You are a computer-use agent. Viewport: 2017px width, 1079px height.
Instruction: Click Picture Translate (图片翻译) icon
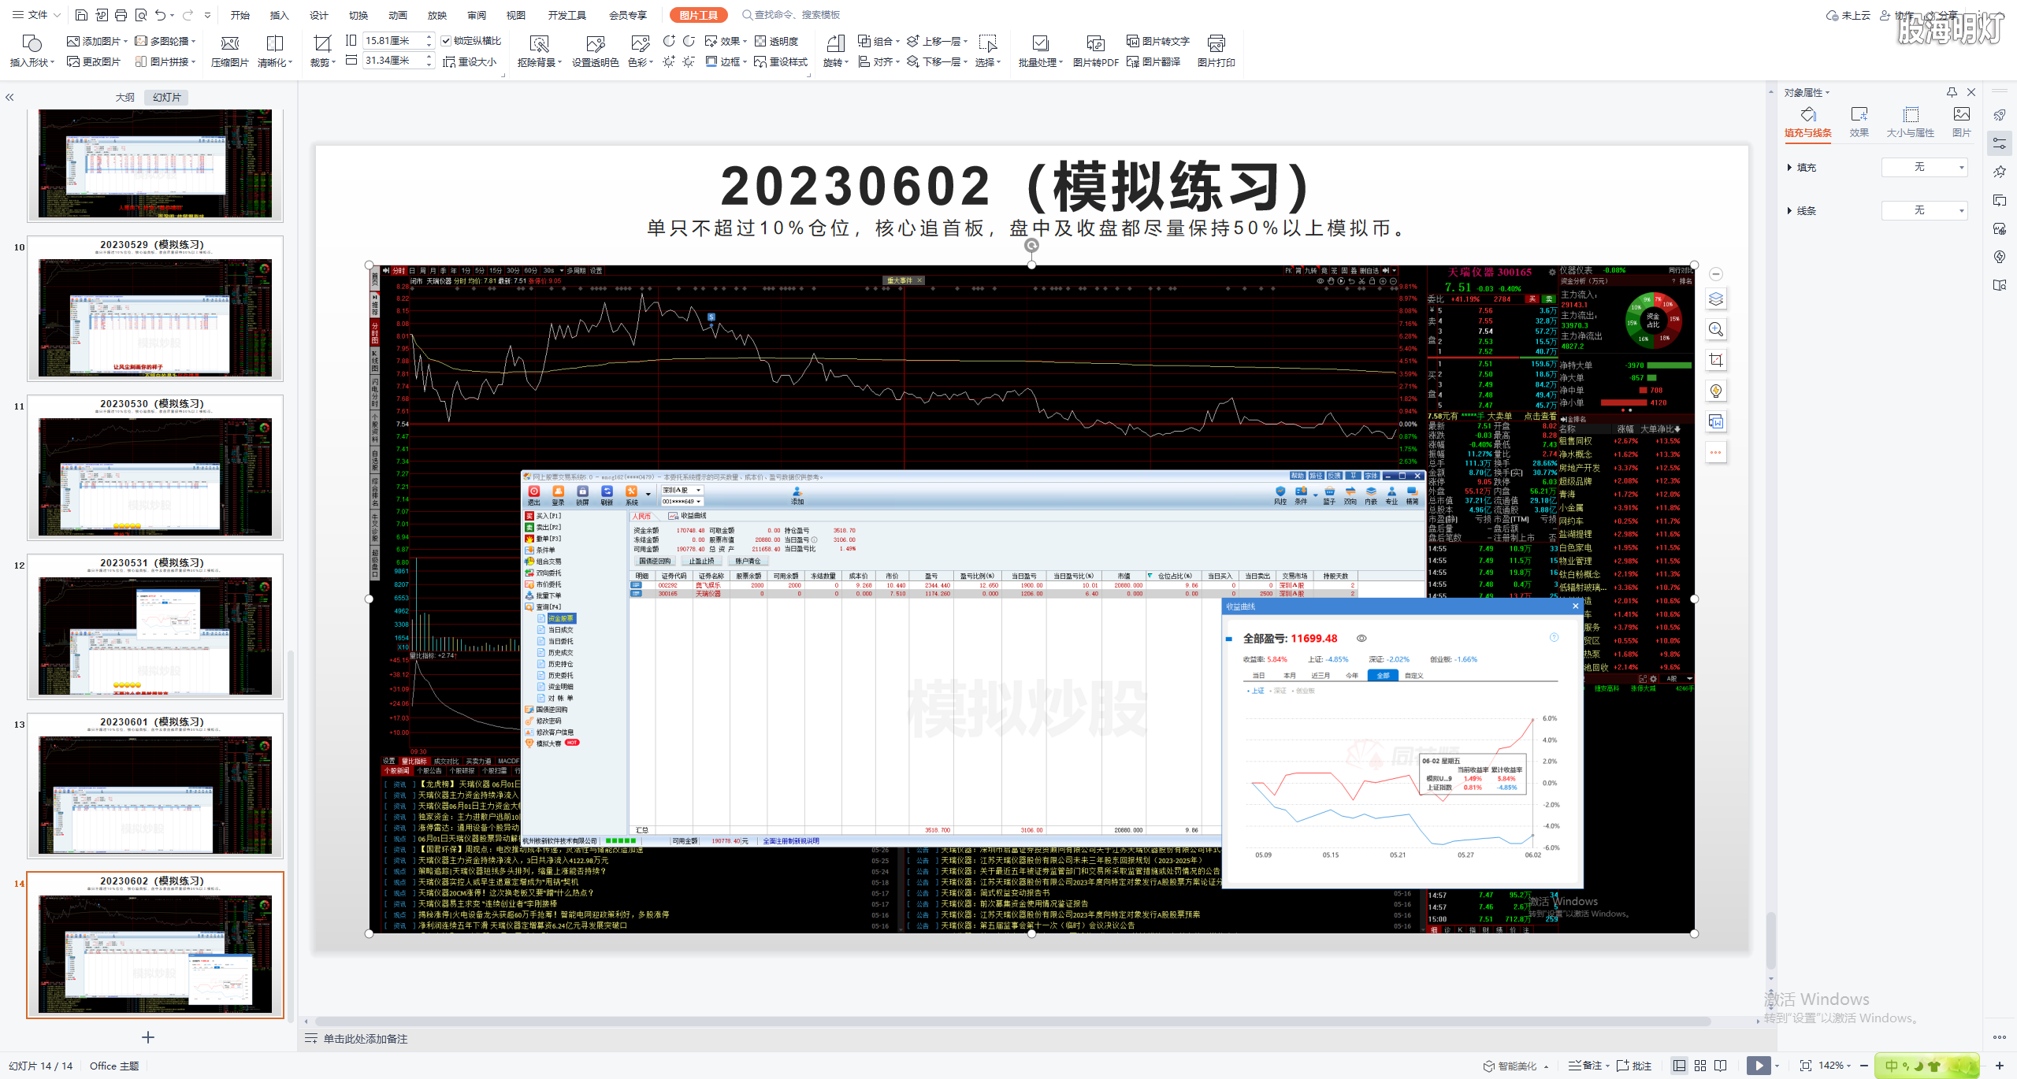click(1153, 61)
